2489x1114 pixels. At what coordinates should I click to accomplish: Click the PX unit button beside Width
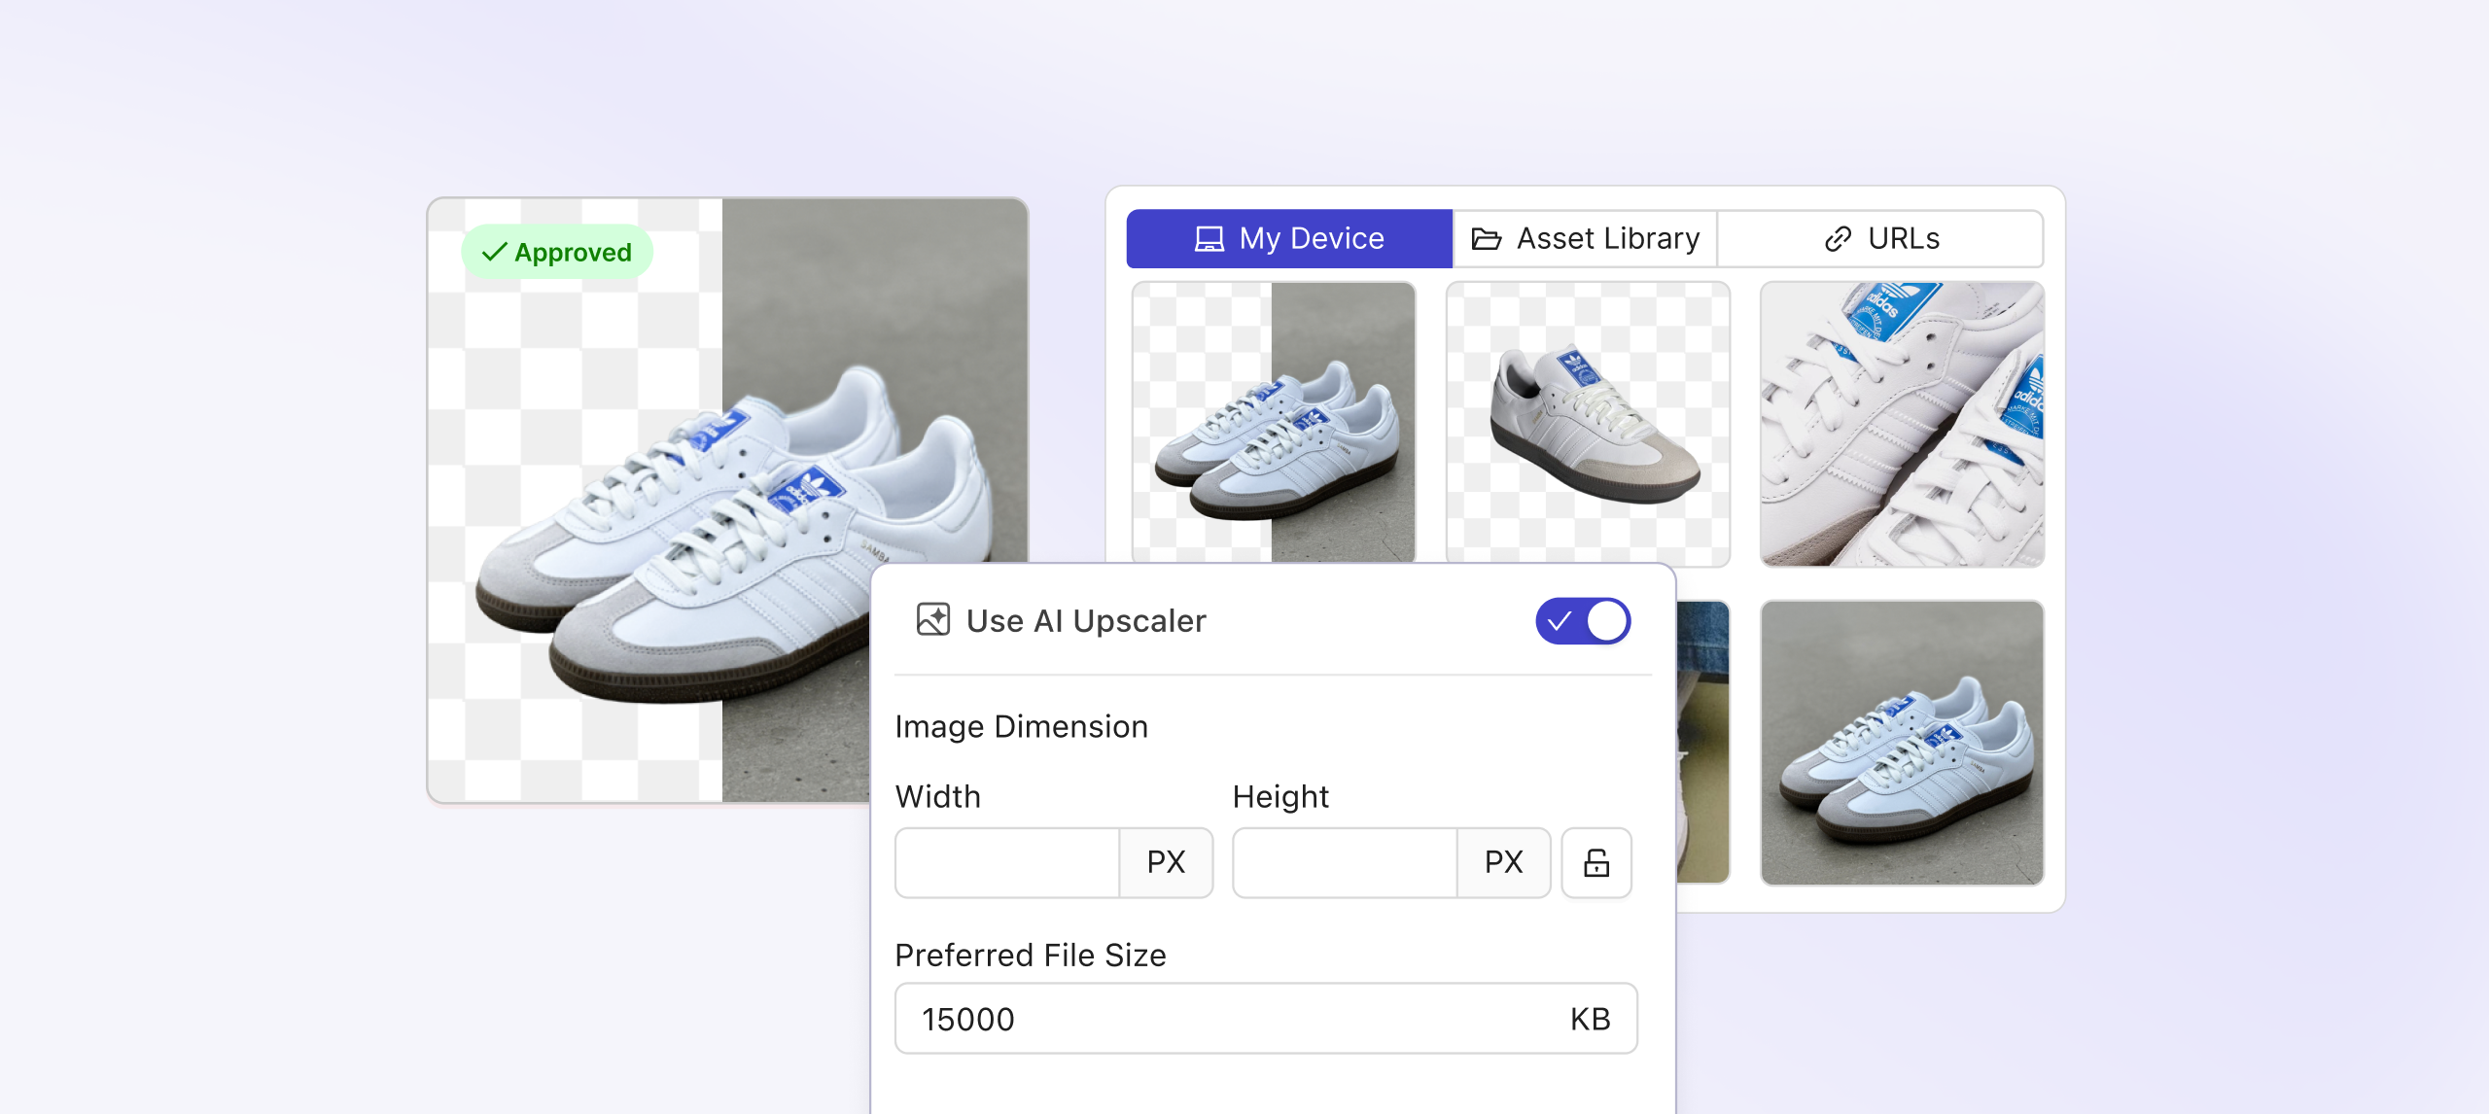[x=1167, y=862]
